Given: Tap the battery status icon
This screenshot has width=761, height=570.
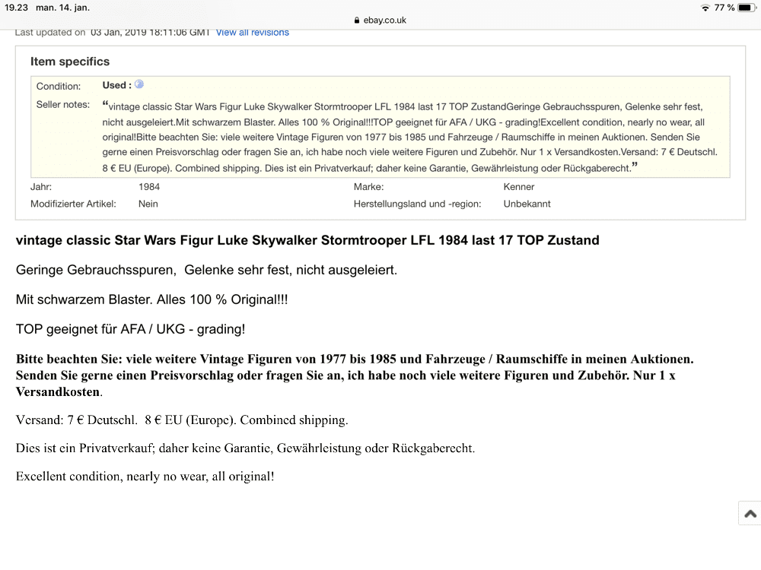Looking at the screenshot, I should [x=747, y=8].
